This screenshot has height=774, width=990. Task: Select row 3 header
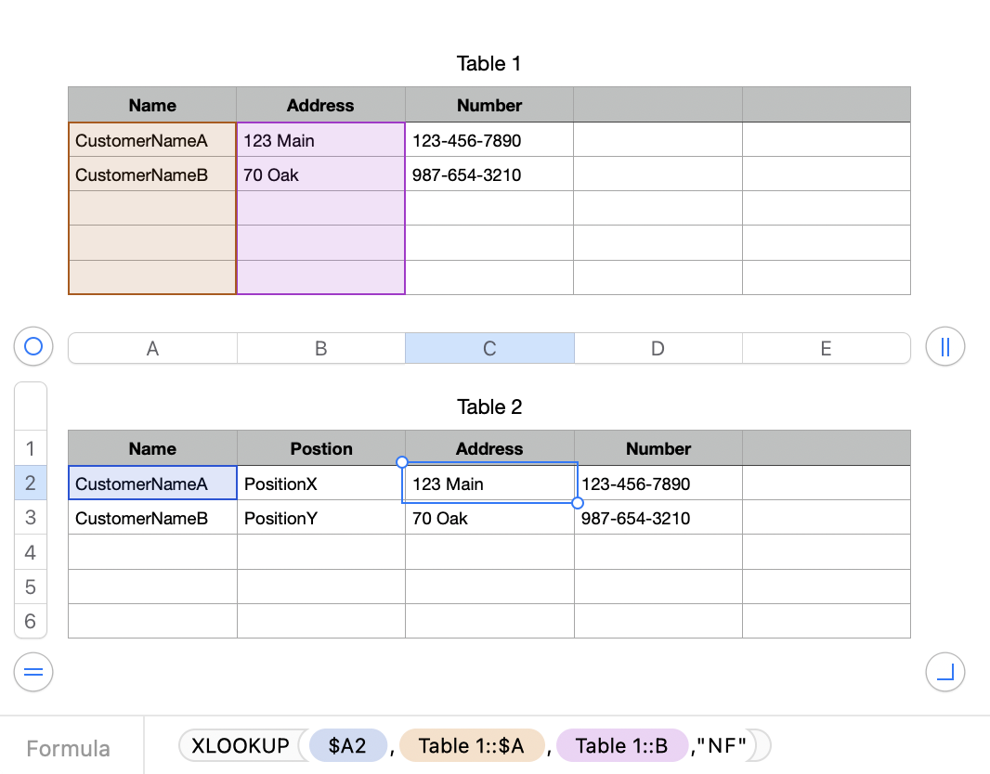point(31,518)
